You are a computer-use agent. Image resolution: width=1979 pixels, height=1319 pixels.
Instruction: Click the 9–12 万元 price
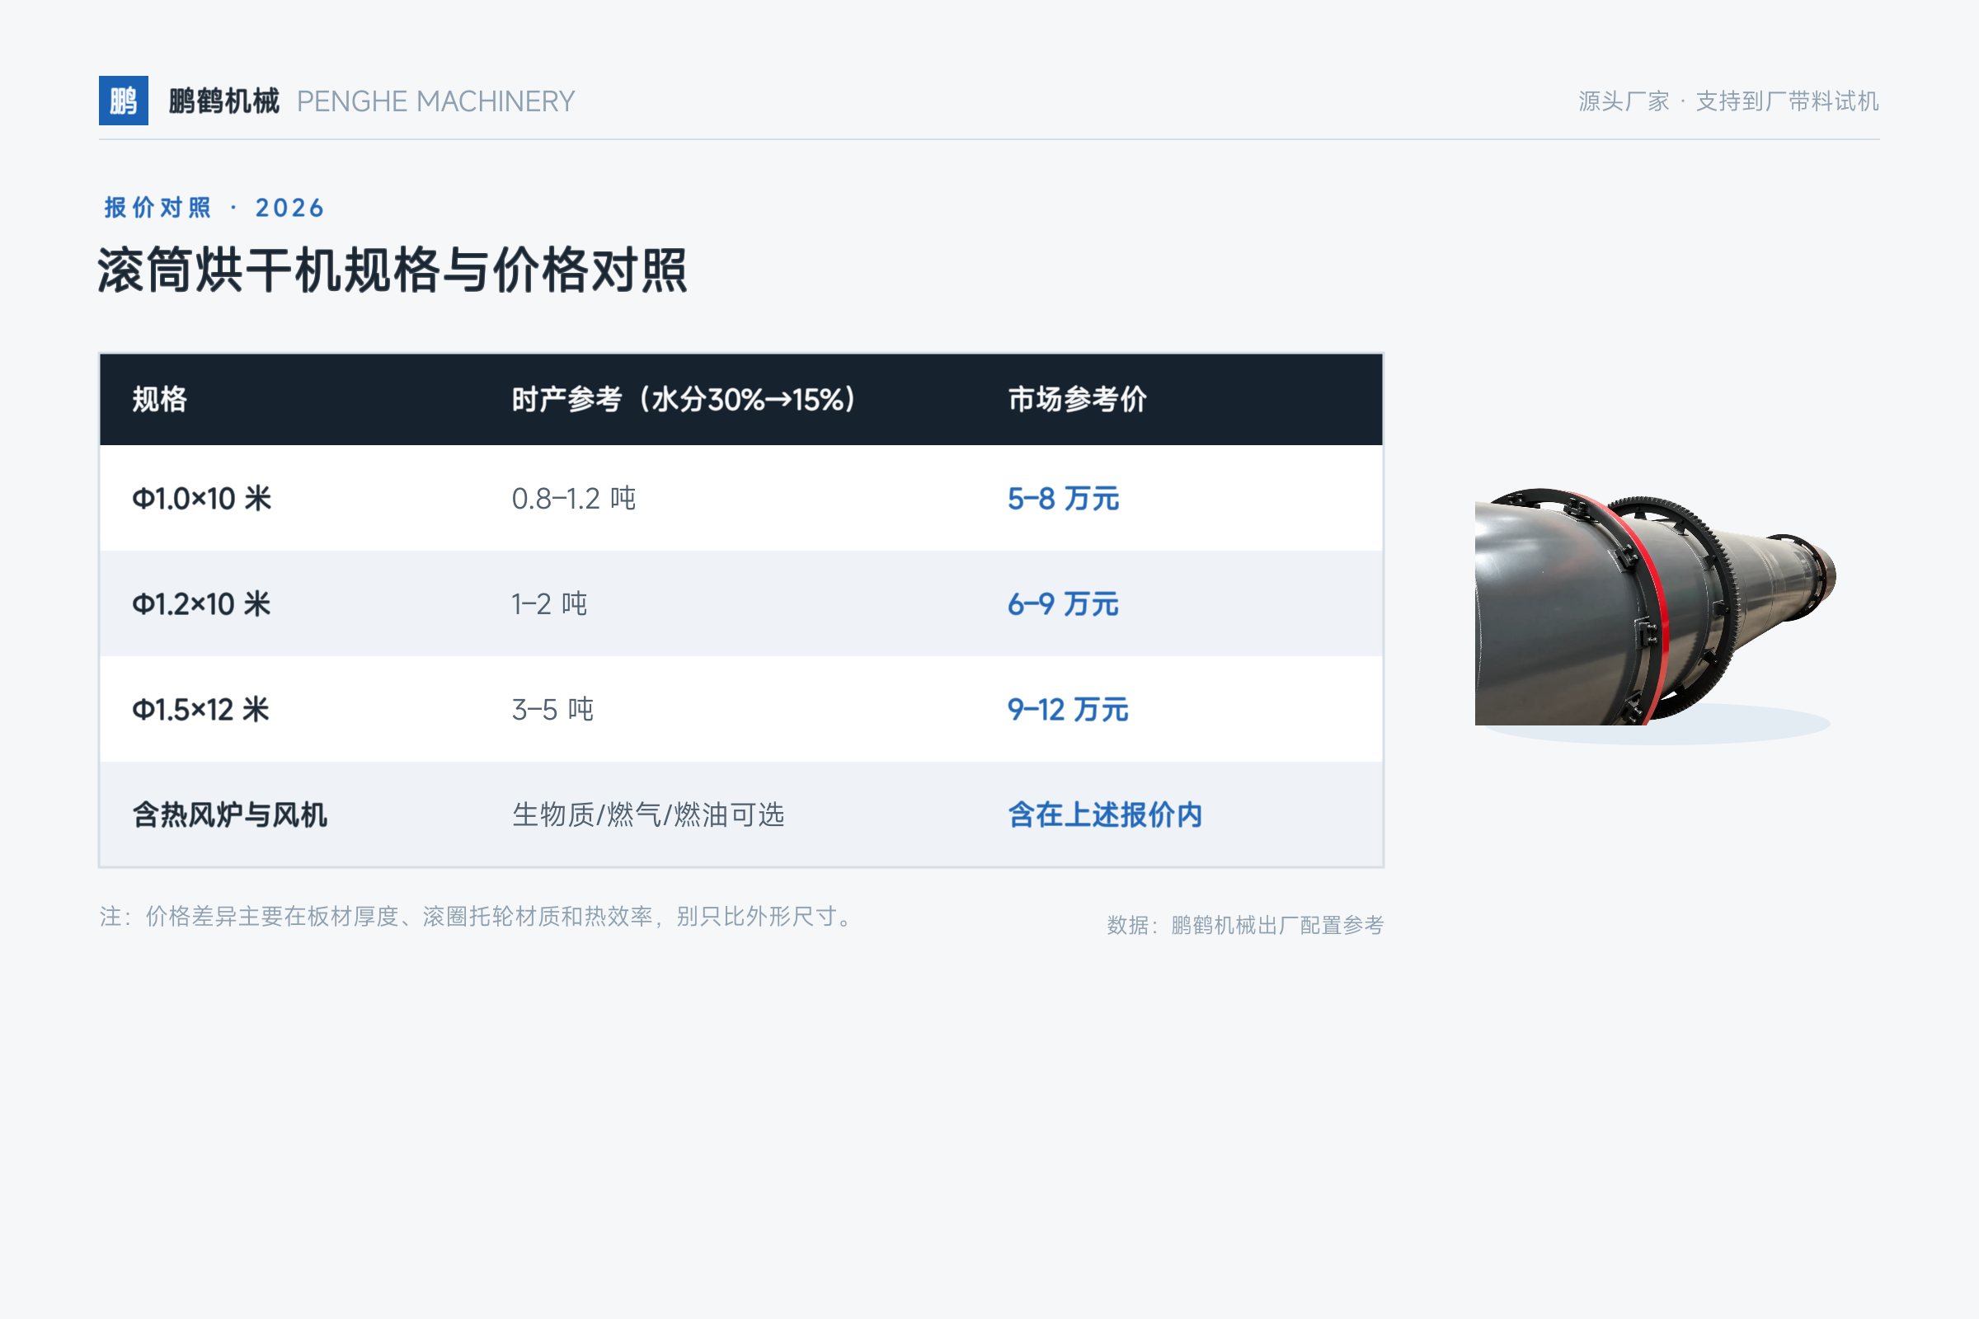pyautogui.click(x=1069, y=710)
